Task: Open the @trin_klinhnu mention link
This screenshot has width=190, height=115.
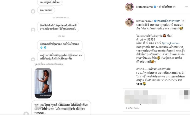Action: click(171, 43)
